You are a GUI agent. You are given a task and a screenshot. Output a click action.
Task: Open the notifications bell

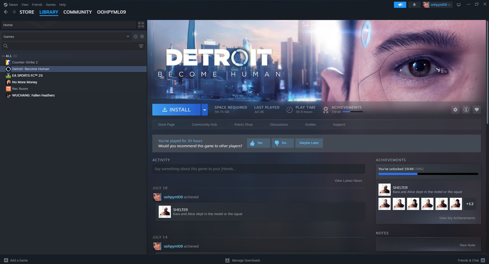414,5
